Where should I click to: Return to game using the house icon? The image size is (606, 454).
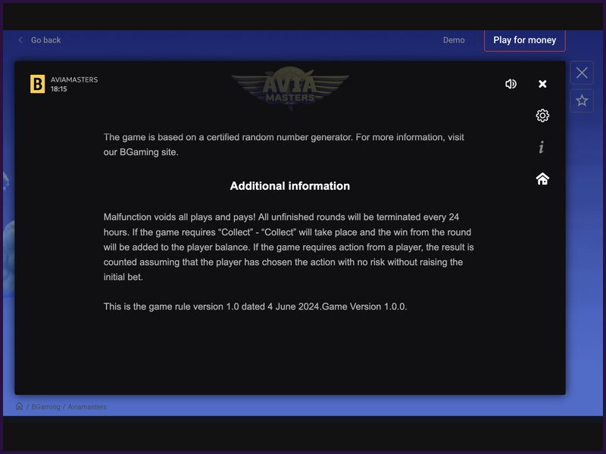[x=542, y=179]
